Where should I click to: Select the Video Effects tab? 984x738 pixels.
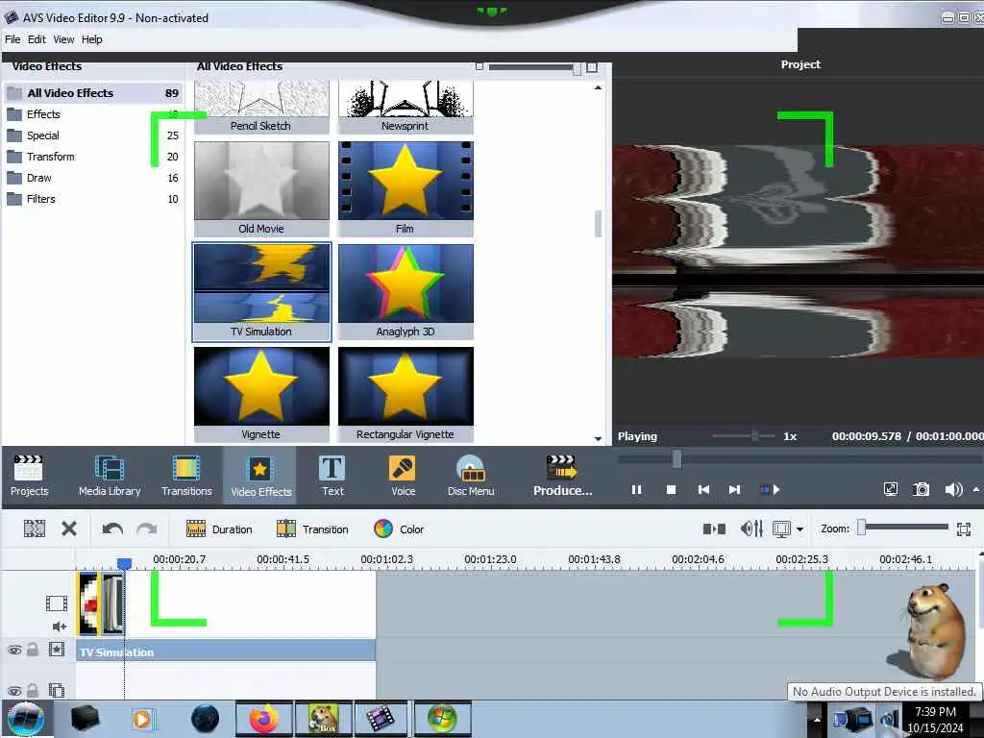[260, 476]
